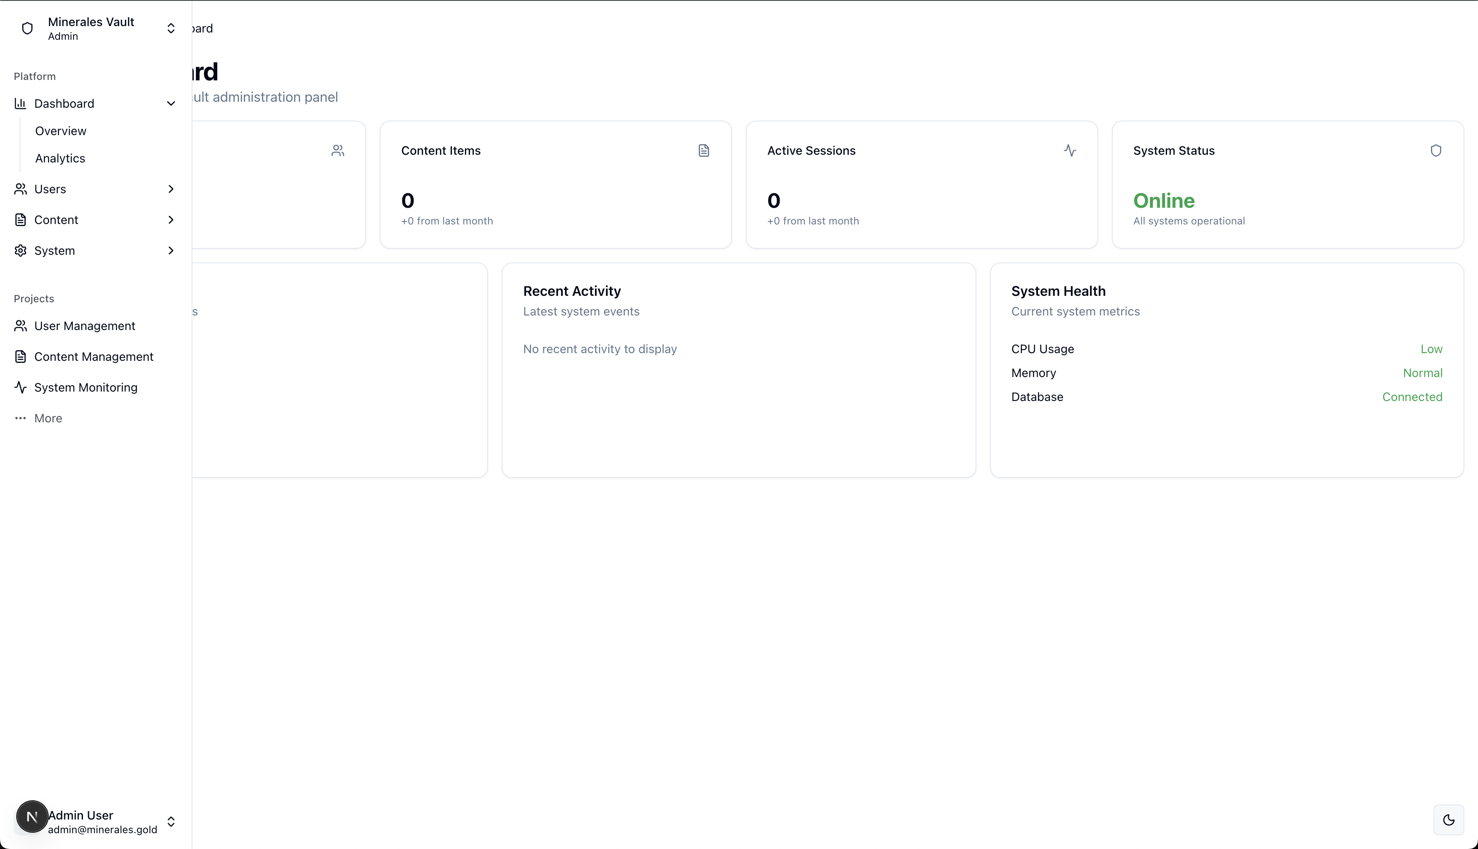
Task: Click the System gear icon in sidebar
Action: pyautogui.click(x=21, y=251)
